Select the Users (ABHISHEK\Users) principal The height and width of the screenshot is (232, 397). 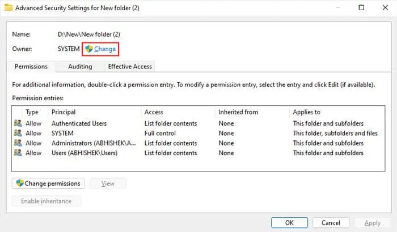(85, 153)
